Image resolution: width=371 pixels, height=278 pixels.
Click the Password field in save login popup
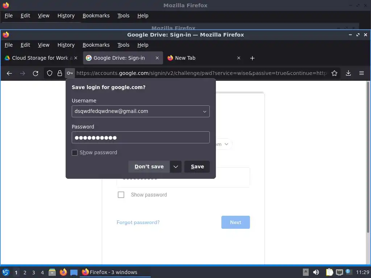pyautogui.click(x=141, y=137)
